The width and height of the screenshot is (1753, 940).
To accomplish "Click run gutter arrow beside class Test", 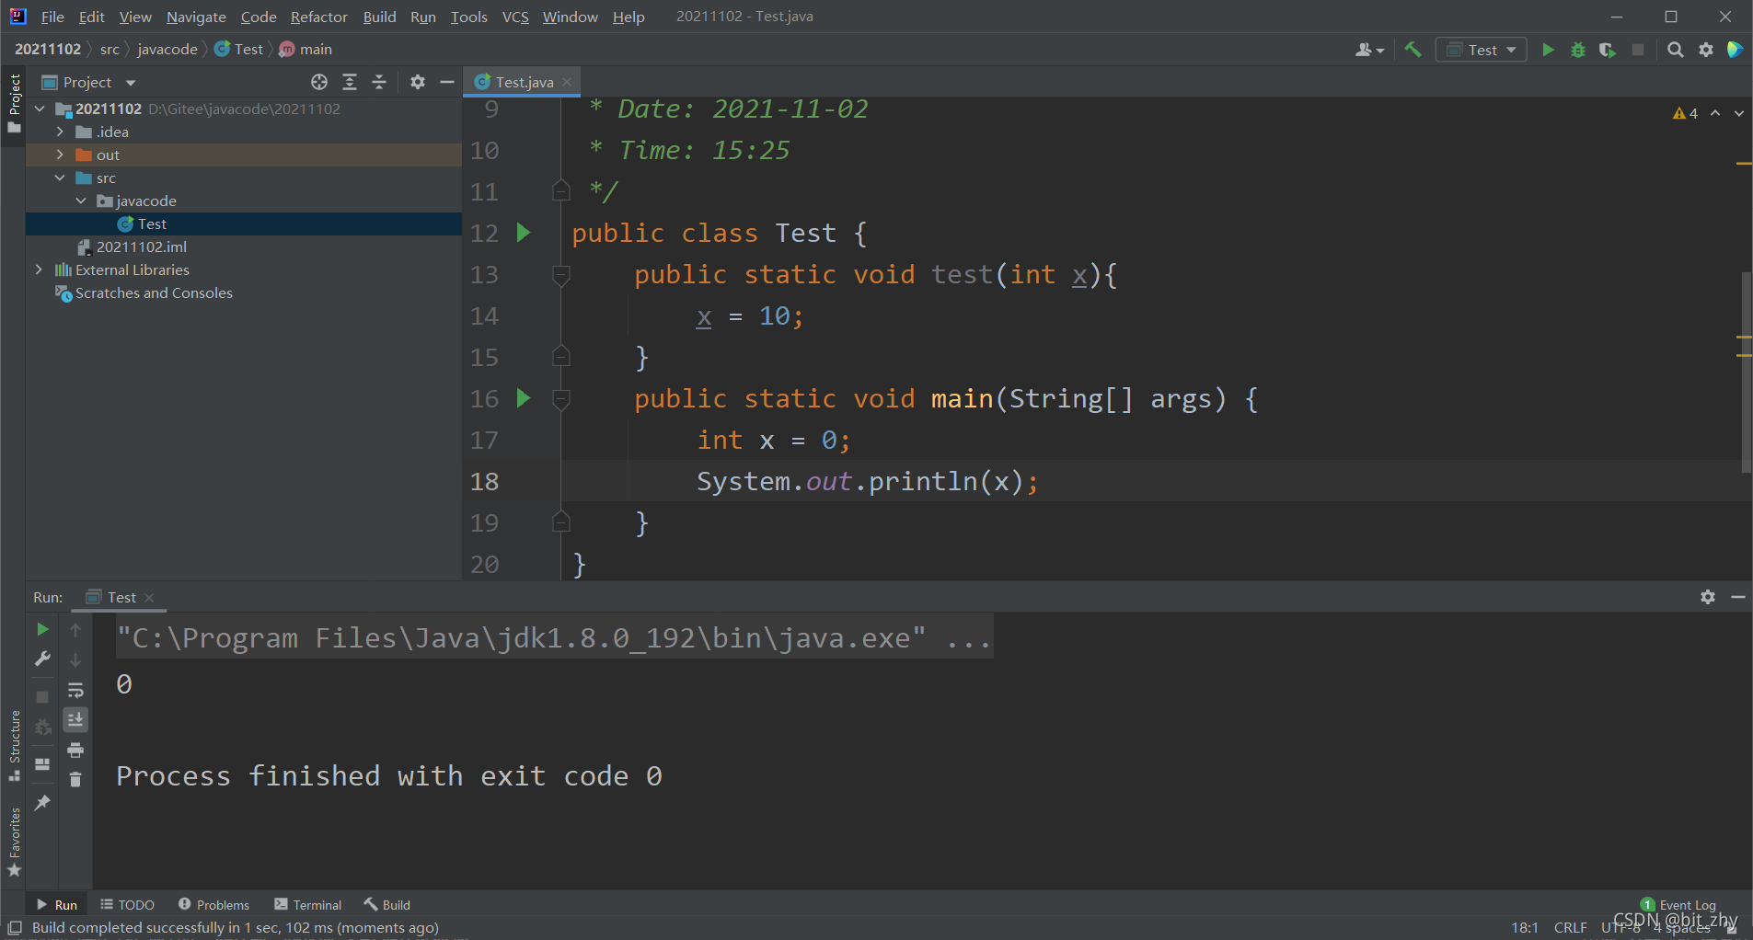I will pyautogui.click(x=524, y=233).
